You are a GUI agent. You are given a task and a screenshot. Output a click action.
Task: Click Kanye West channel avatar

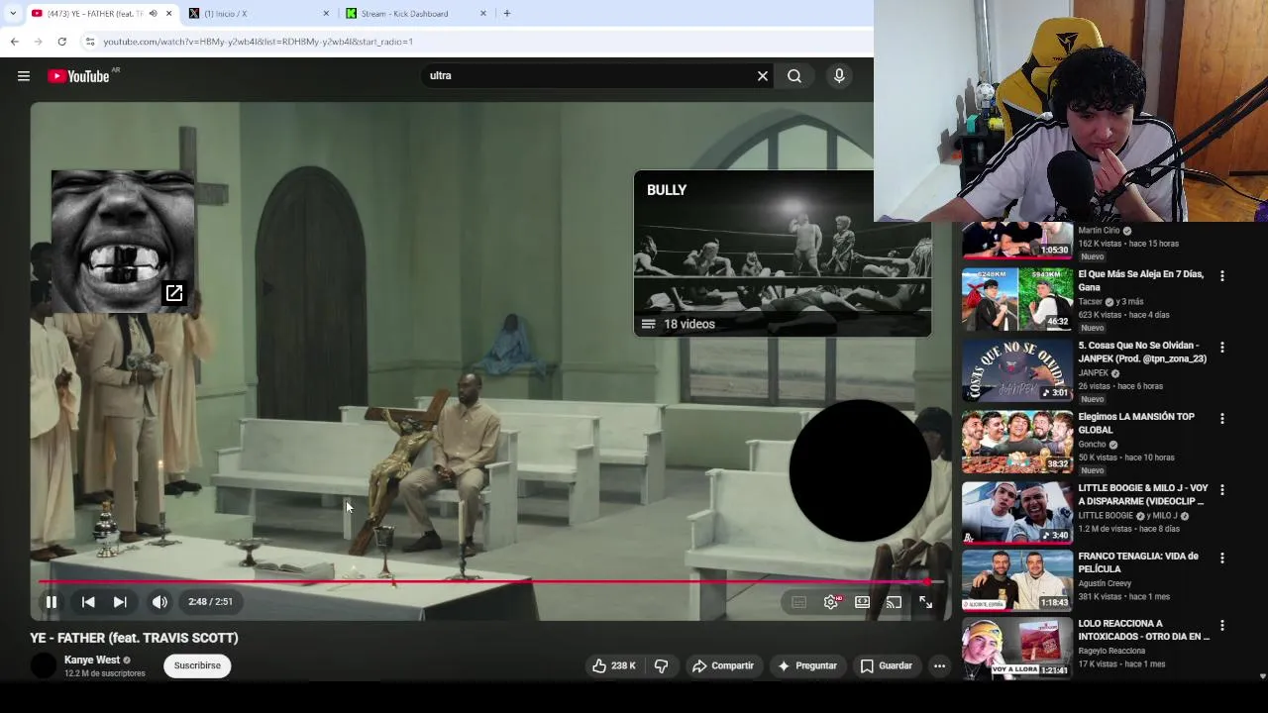pos(44,666)
